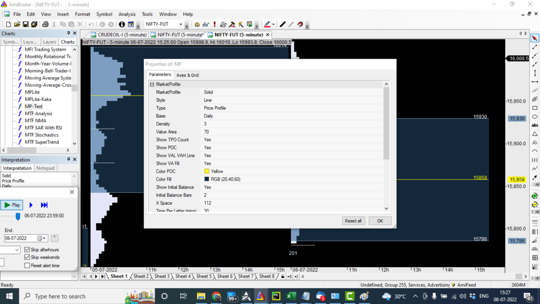Click the red exclamation Apply icon
This screenshot has height=304, width=540.
coord(215,24)
